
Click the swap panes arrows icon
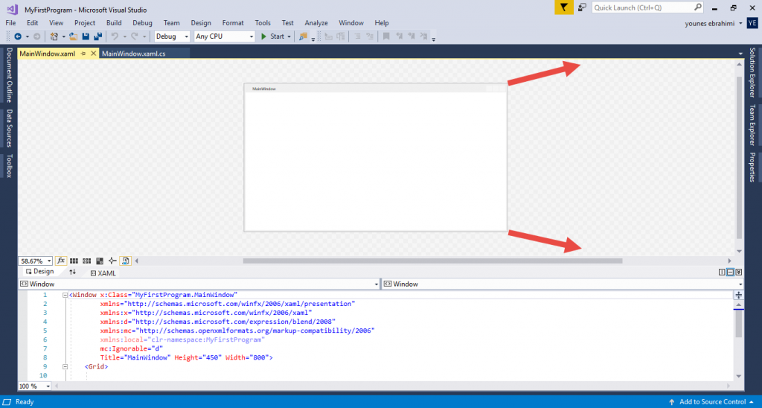point(73,272)
